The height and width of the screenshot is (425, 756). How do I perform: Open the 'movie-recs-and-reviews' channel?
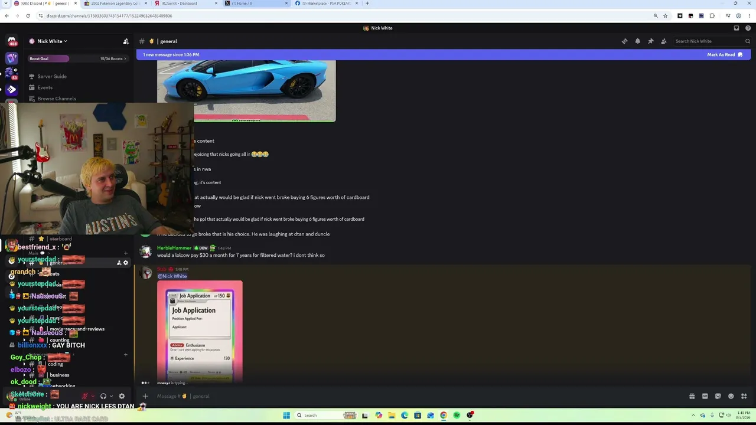click(77, 329)
